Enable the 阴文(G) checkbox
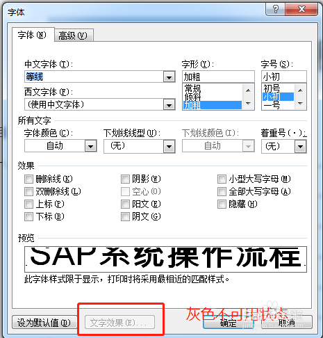The height and width of the screenshot is (338, 323). (125, 217)
